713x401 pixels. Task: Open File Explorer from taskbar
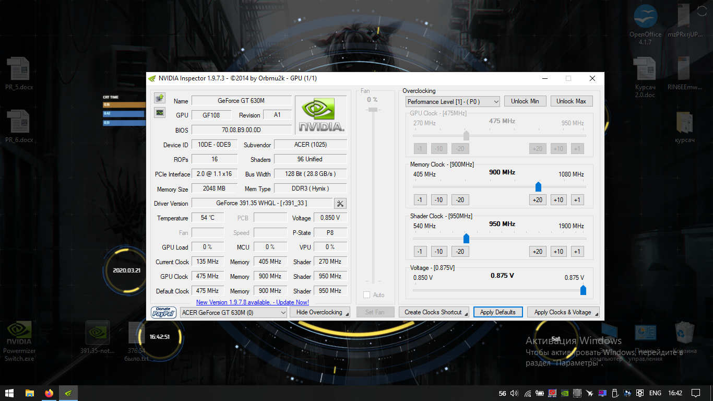coord(30,393)
